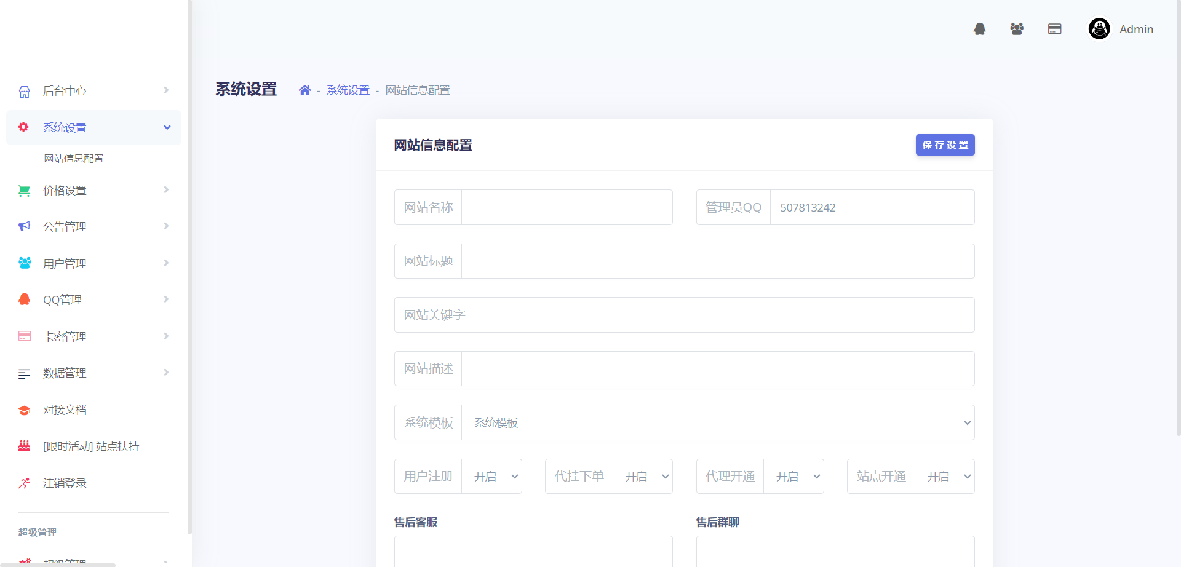
Task: Open the users group icon in header
Action: (1017, 29)
